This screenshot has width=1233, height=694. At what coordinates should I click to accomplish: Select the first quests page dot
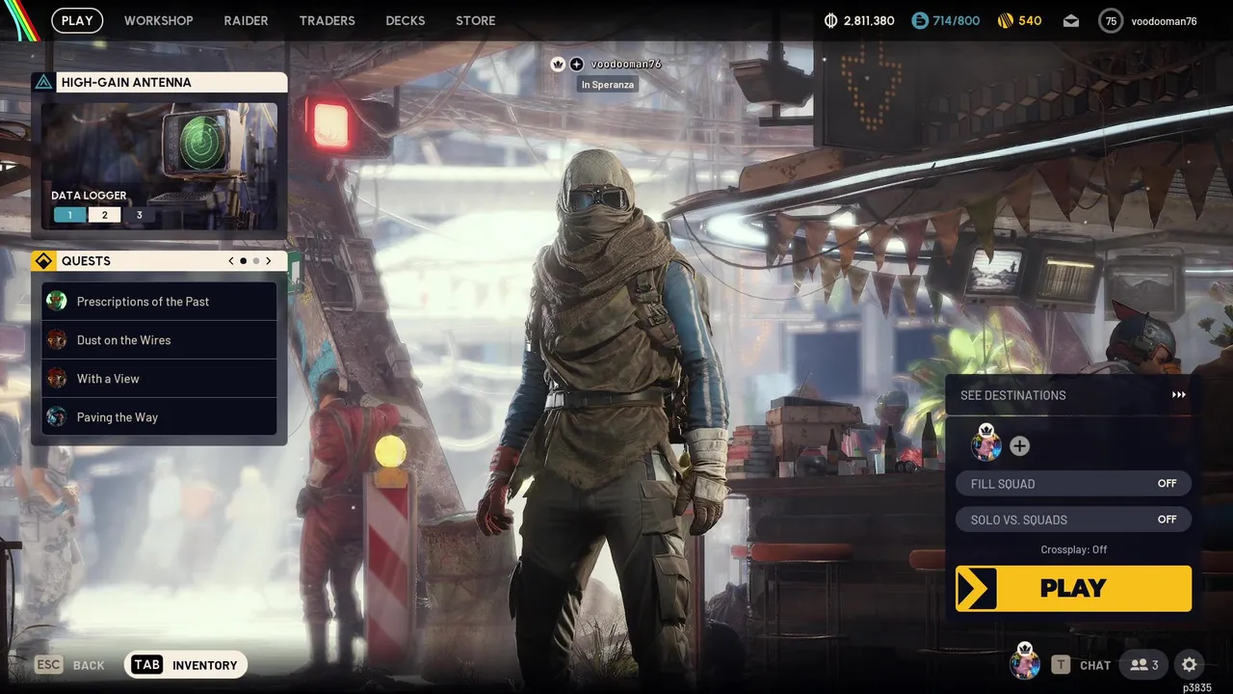244,261
